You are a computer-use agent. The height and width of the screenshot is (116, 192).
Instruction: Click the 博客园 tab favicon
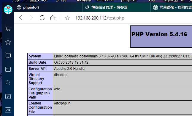coord(87,7)
